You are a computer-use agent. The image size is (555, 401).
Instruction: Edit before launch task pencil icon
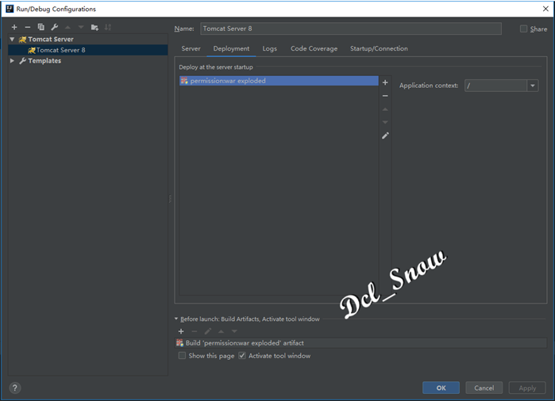coord(208,331)
